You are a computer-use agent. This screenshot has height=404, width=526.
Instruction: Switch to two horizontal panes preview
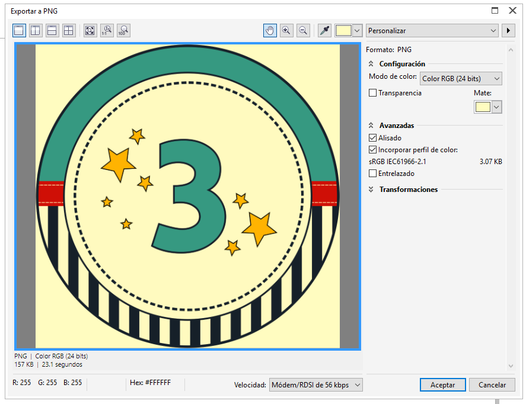(x=52, y=30)
